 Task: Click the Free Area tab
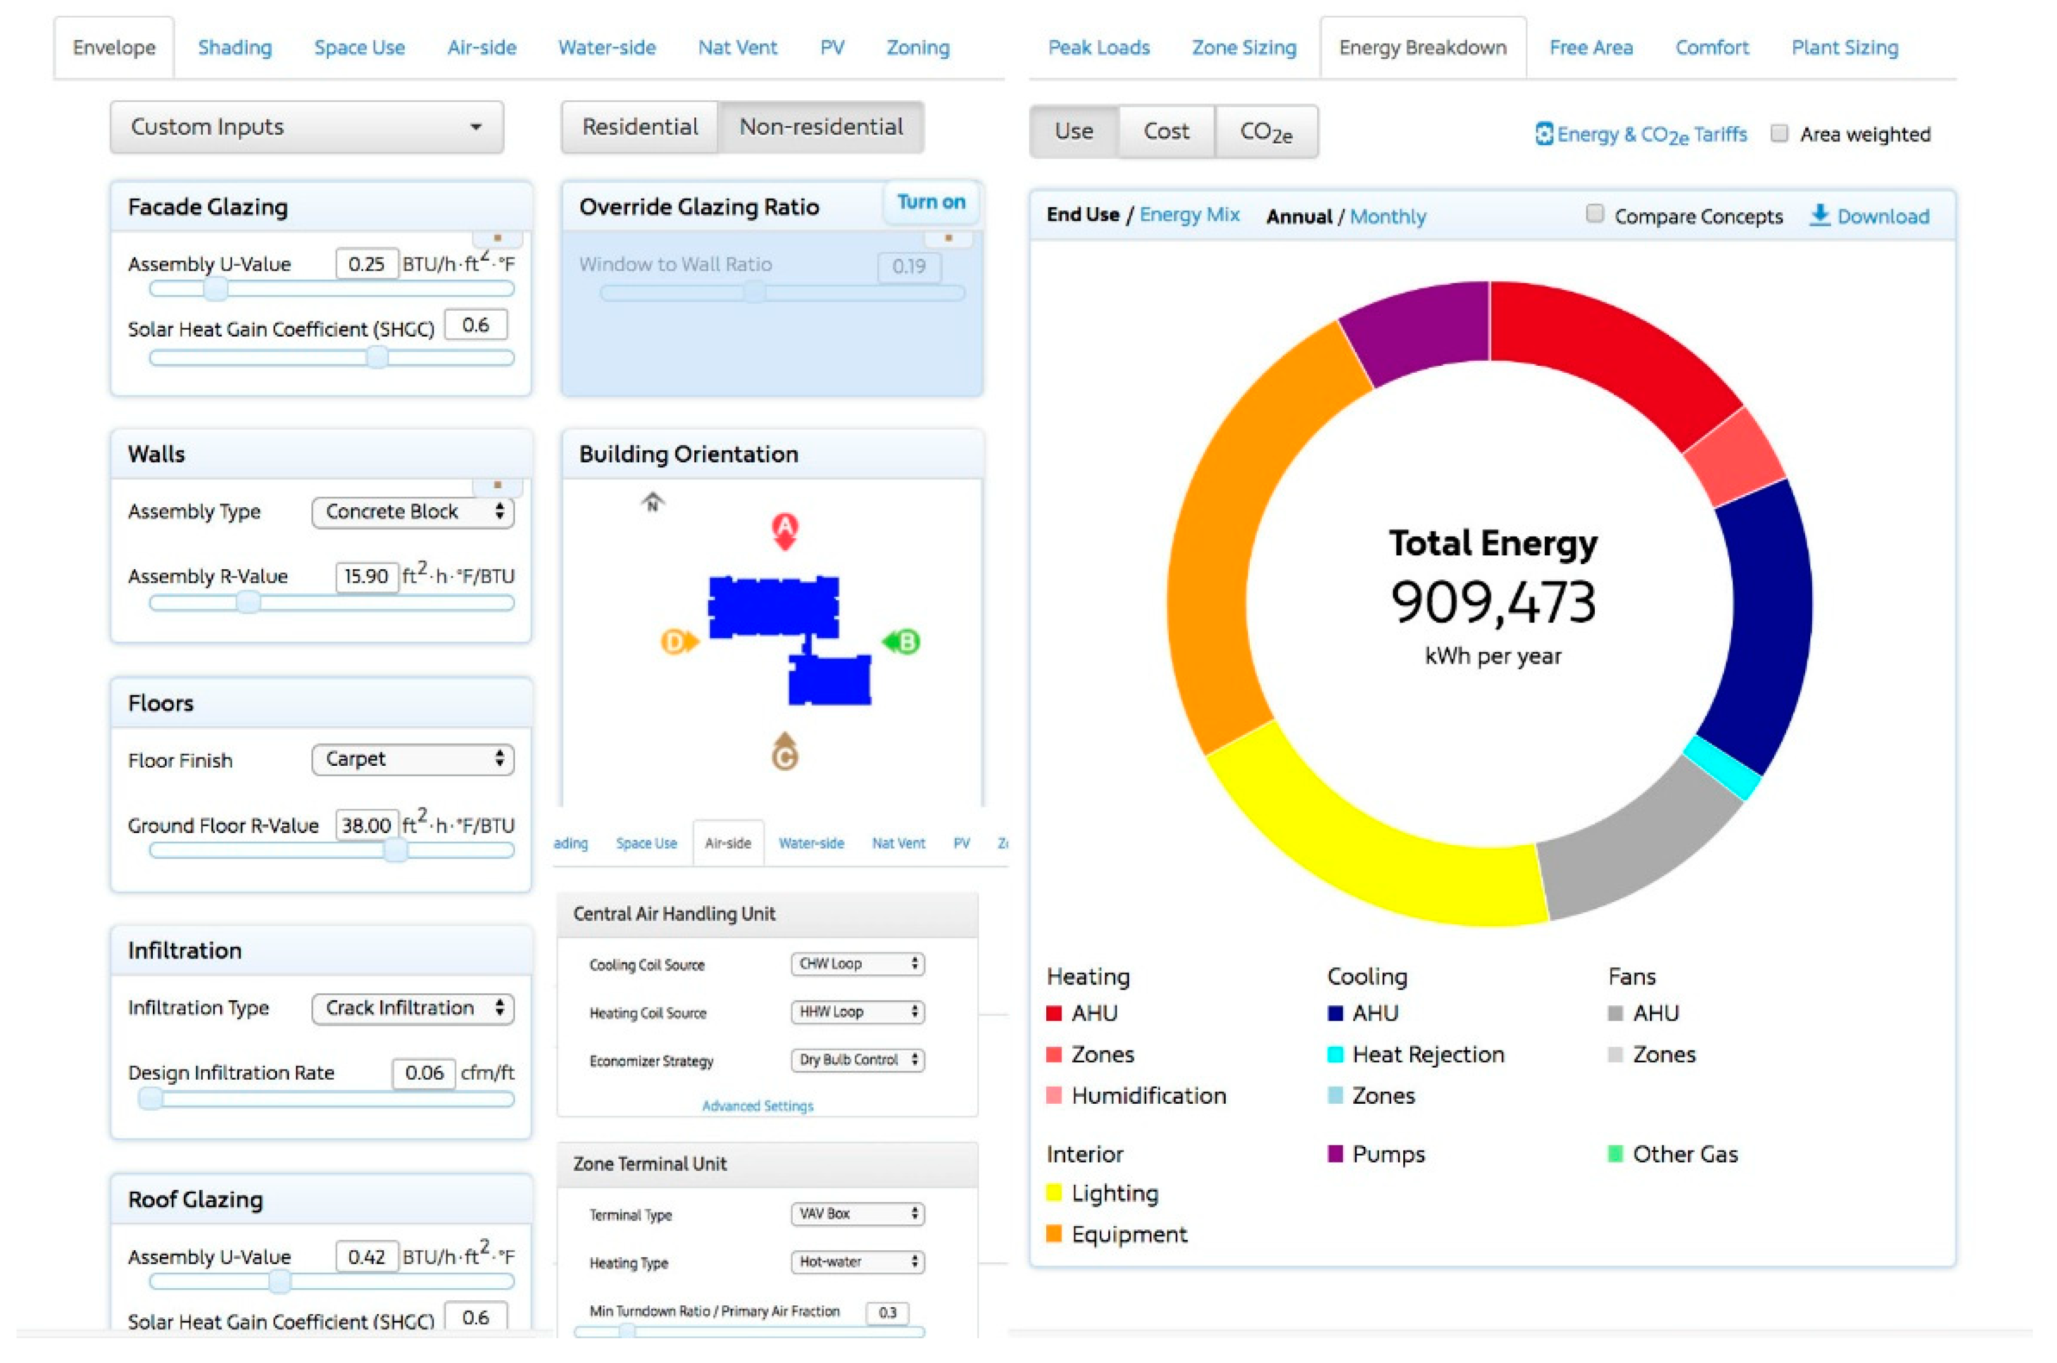click(1590, 47)
